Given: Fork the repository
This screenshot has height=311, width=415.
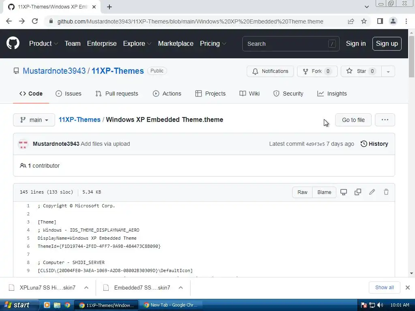Looking at the screenshot, I should point(317,71).
